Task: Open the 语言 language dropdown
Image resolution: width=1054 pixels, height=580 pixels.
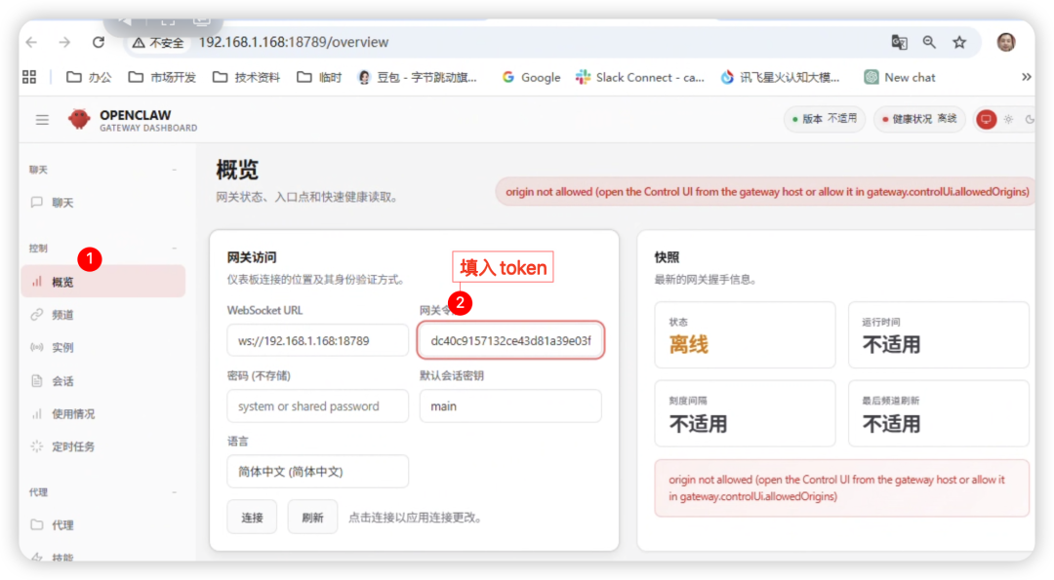Action: coord(317,471)
